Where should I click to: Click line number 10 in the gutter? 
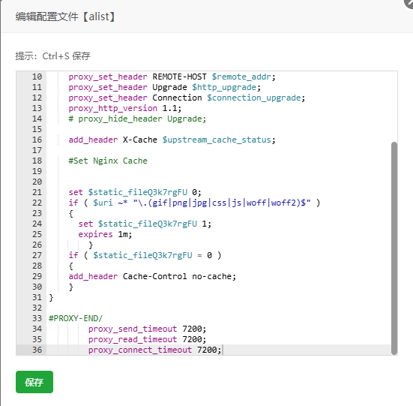pos(37,77)
